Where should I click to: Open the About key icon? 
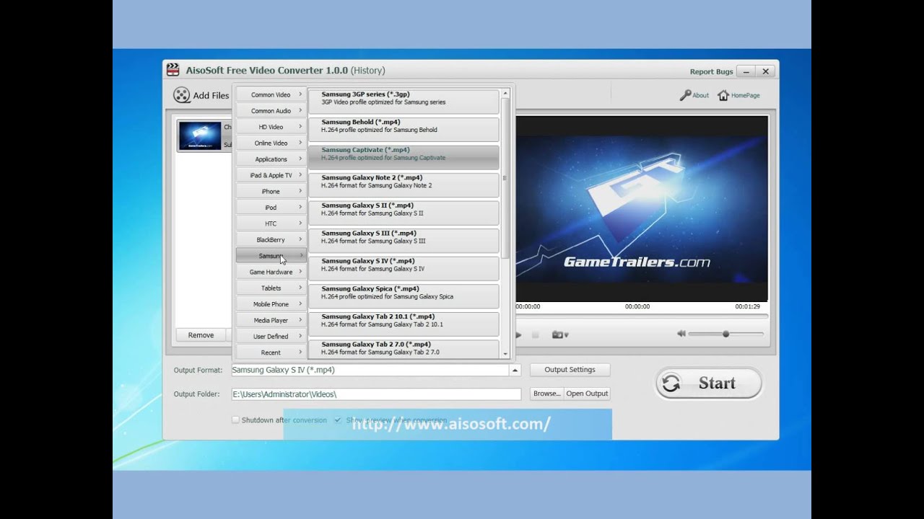pos(685,95)
